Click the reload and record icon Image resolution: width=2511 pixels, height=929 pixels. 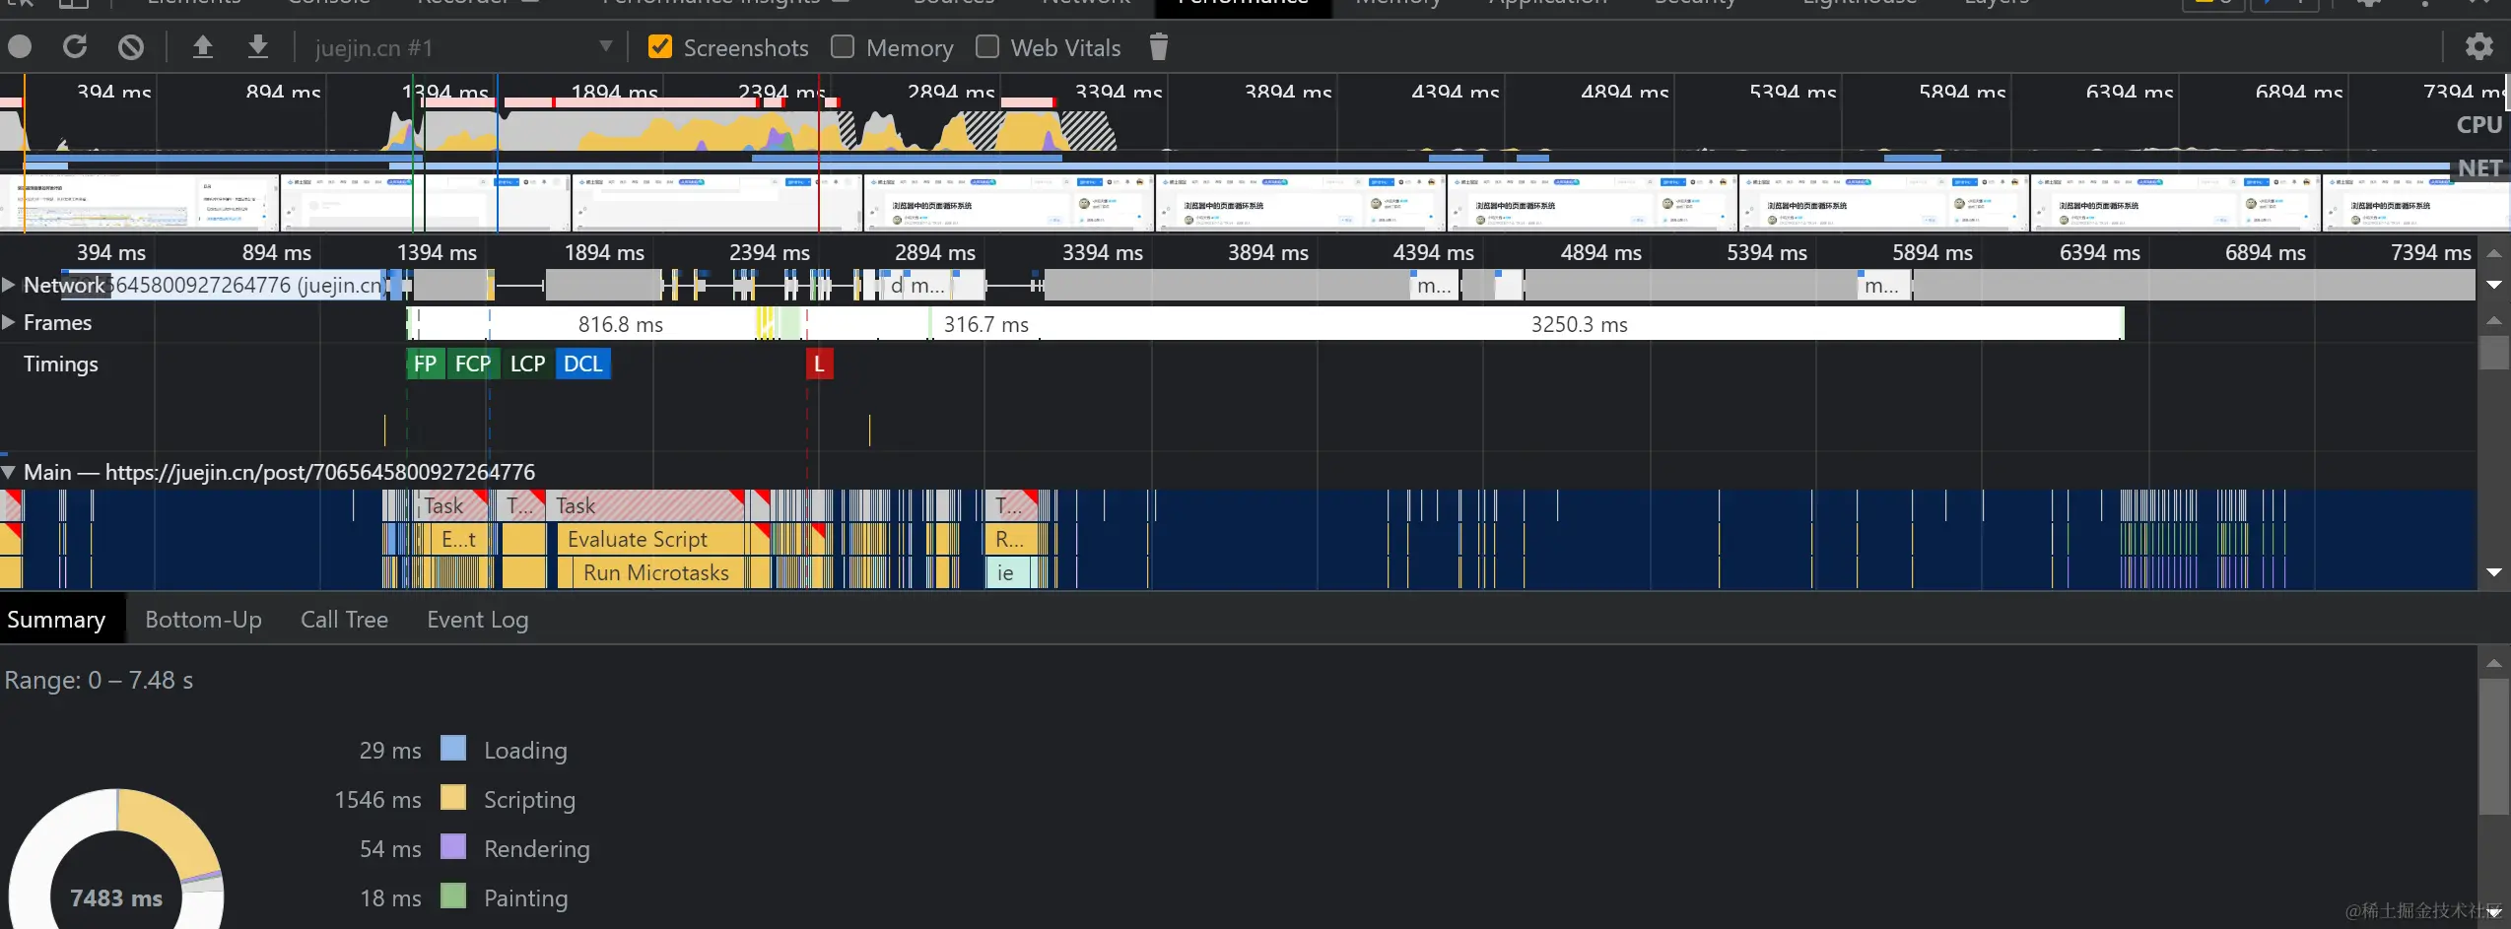75,46
